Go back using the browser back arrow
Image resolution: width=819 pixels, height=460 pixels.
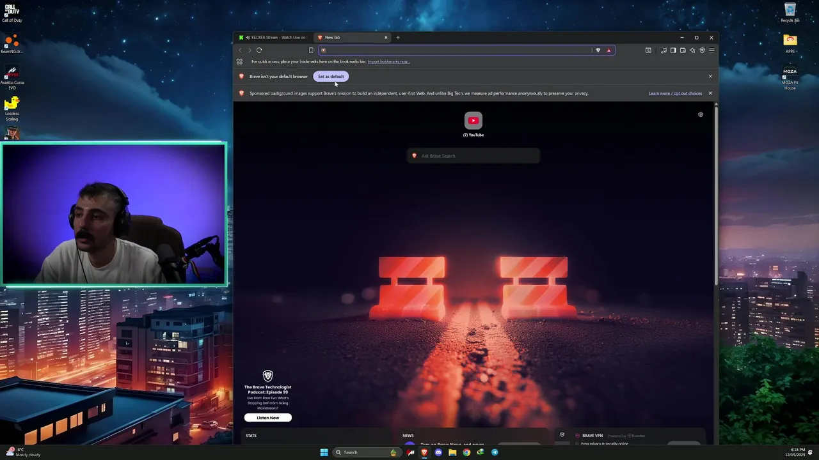tap(241, 50)
